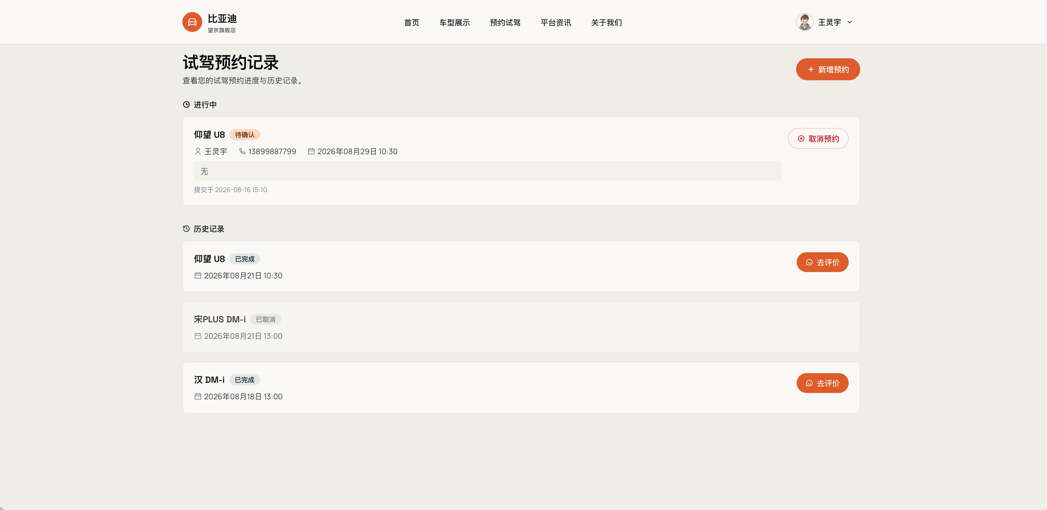Click the phone number 13899887799
This screenshot has width=1047, height=510.
pyautogui.click(x=272, y=151)
